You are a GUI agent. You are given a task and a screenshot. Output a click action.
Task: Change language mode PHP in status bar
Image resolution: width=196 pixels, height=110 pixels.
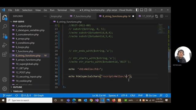140,95
